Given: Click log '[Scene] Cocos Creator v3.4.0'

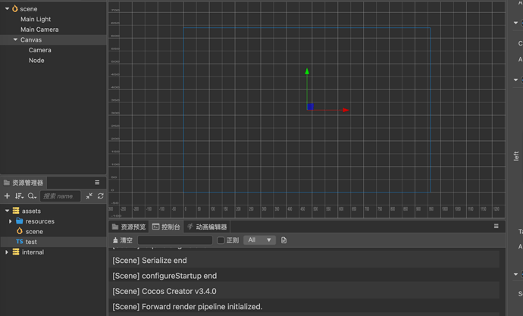Looking at the screenshot, I should (304, 291).
